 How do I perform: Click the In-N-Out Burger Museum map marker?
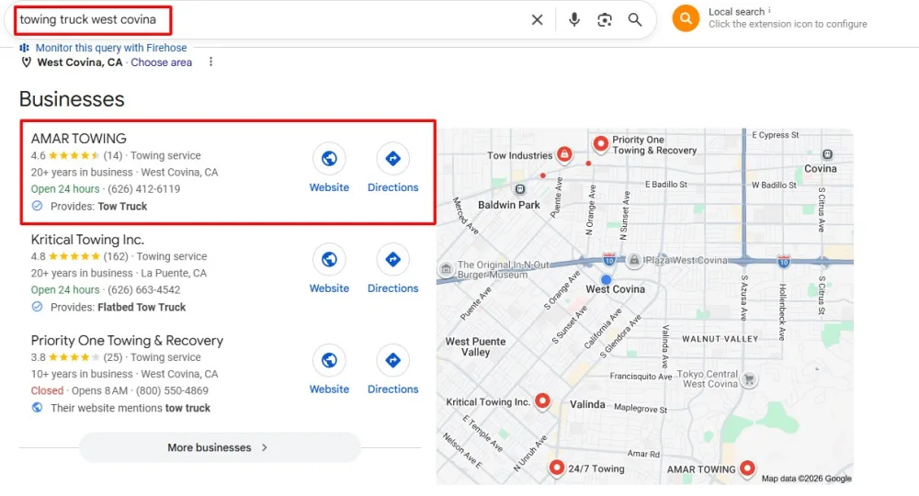[446, 269]
